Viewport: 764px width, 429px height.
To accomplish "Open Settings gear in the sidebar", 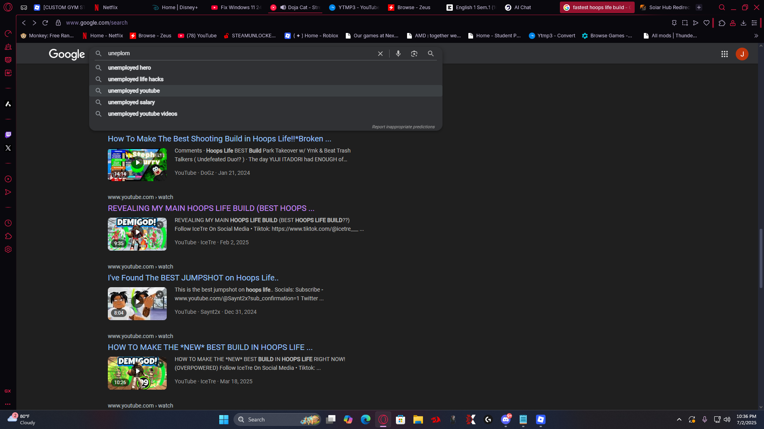I will (8, 249).
